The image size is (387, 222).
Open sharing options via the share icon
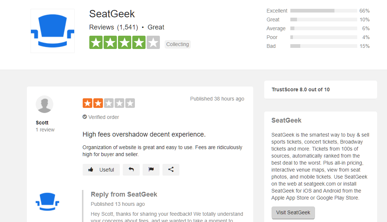(x=171, y=169)
